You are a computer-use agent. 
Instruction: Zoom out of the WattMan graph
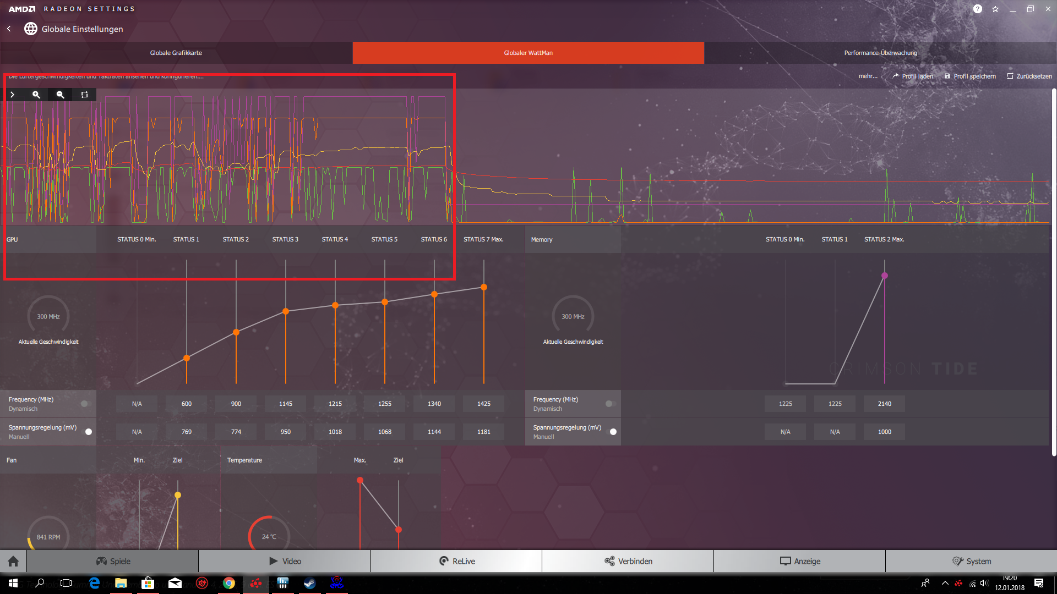[x=61, y=95]
